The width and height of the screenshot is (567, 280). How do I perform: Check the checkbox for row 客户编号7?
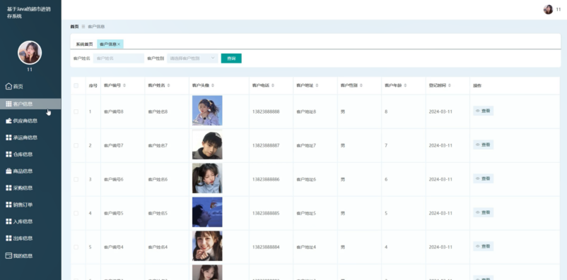(x=76, y=145)
